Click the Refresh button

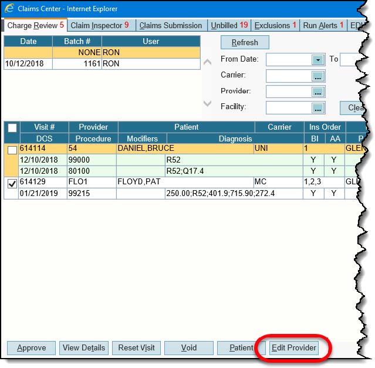[245, 43]
